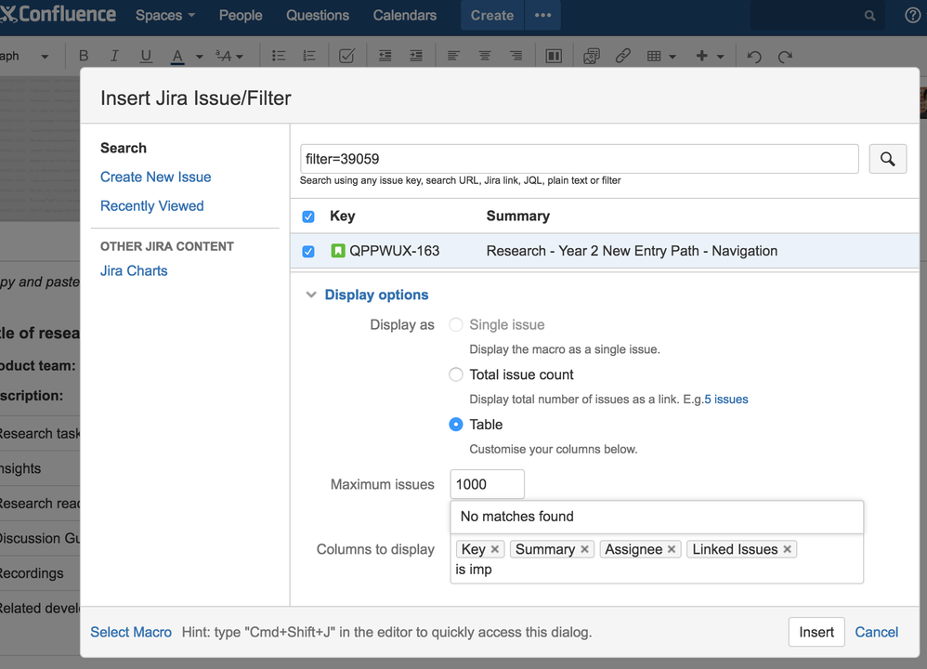This screenshot has width=927, height=669.
Task: Click the italic formatting icon
Action: coord(114,56)
